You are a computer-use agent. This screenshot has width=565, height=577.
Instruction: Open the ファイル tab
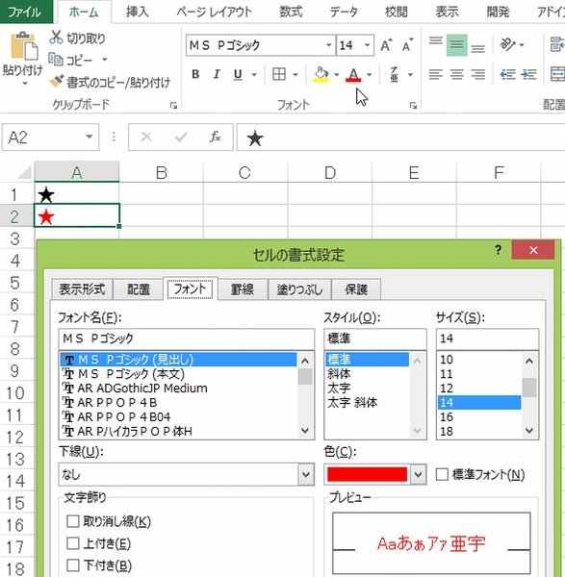click(26, 12)
